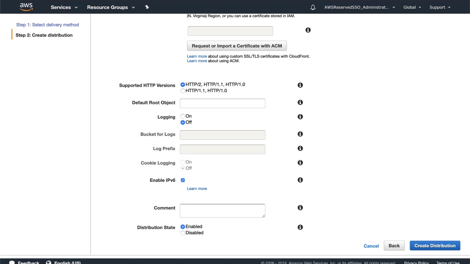470x264 pixels.
Task: Uncheck the Enable IPv6 checkbox
Action: [x=183, y=180]
